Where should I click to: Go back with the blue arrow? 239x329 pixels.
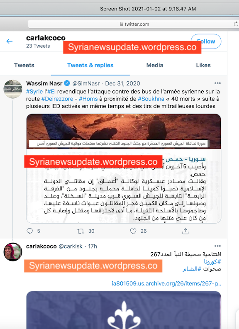[x=10, y=41]
